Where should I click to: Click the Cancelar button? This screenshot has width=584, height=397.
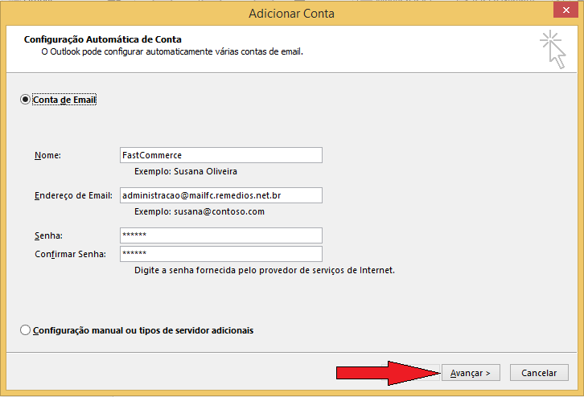pyautogui.click(x=539, y=372)
